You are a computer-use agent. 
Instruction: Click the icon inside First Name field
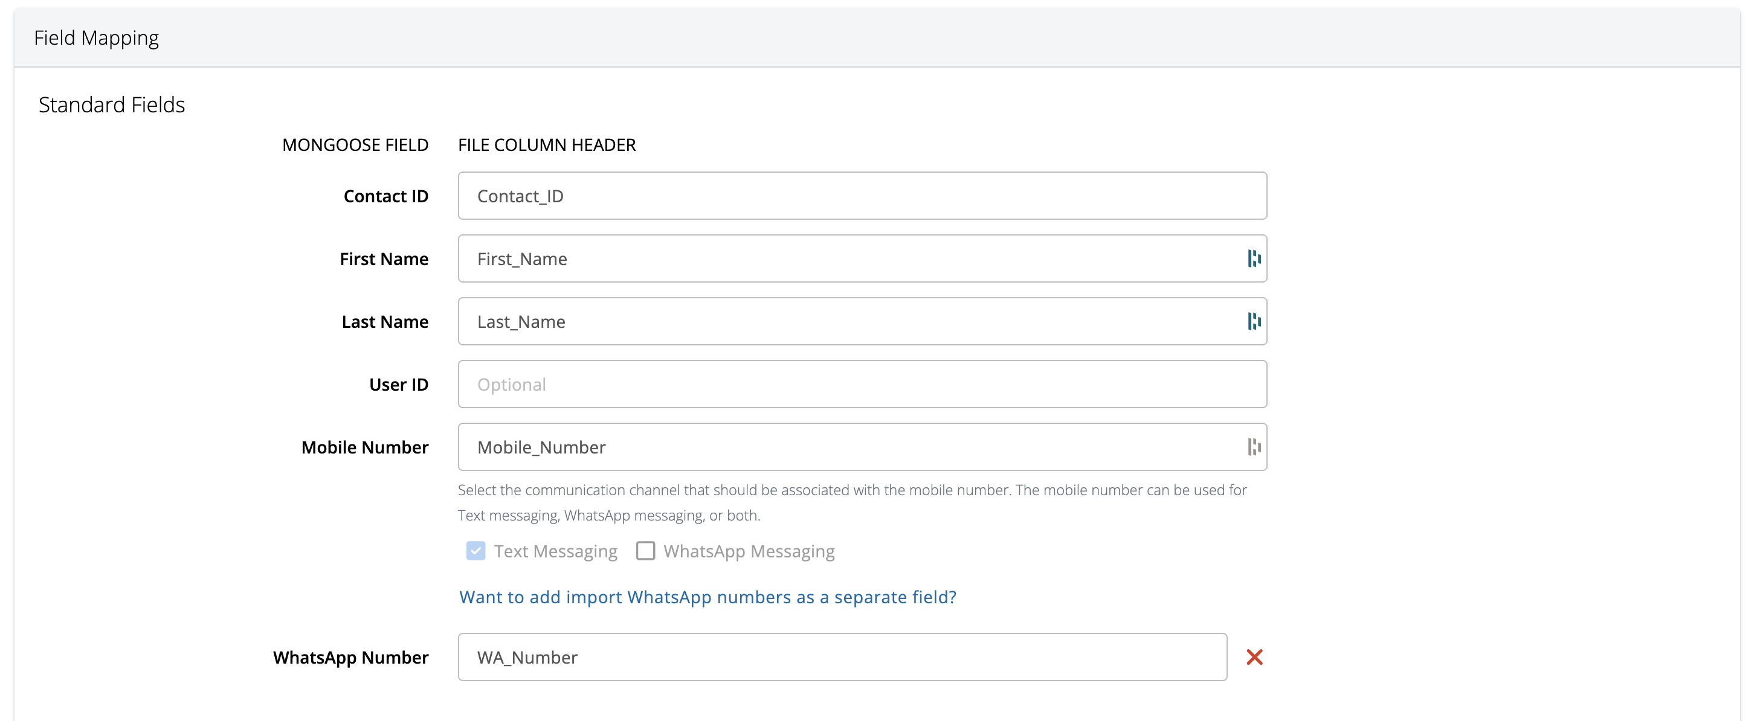coord(1254,258)
